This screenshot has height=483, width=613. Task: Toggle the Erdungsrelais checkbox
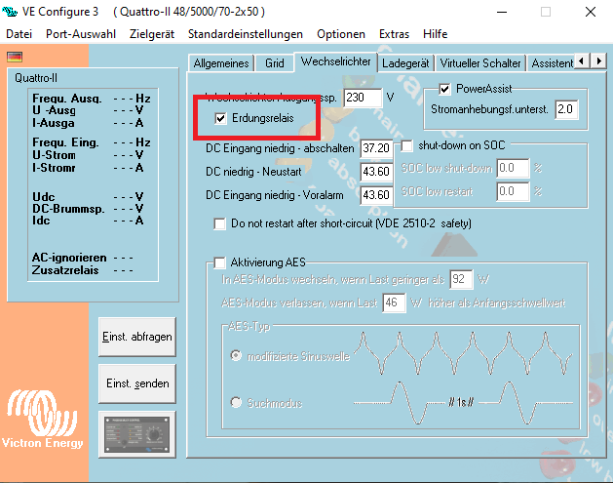[x=220, y=118]
